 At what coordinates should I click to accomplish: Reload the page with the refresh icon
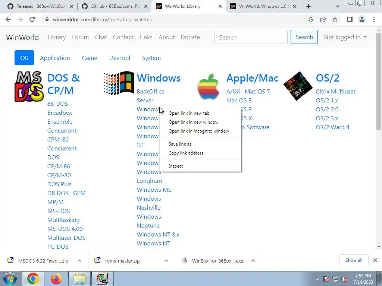pyautogui.click(x=32, y=19)
